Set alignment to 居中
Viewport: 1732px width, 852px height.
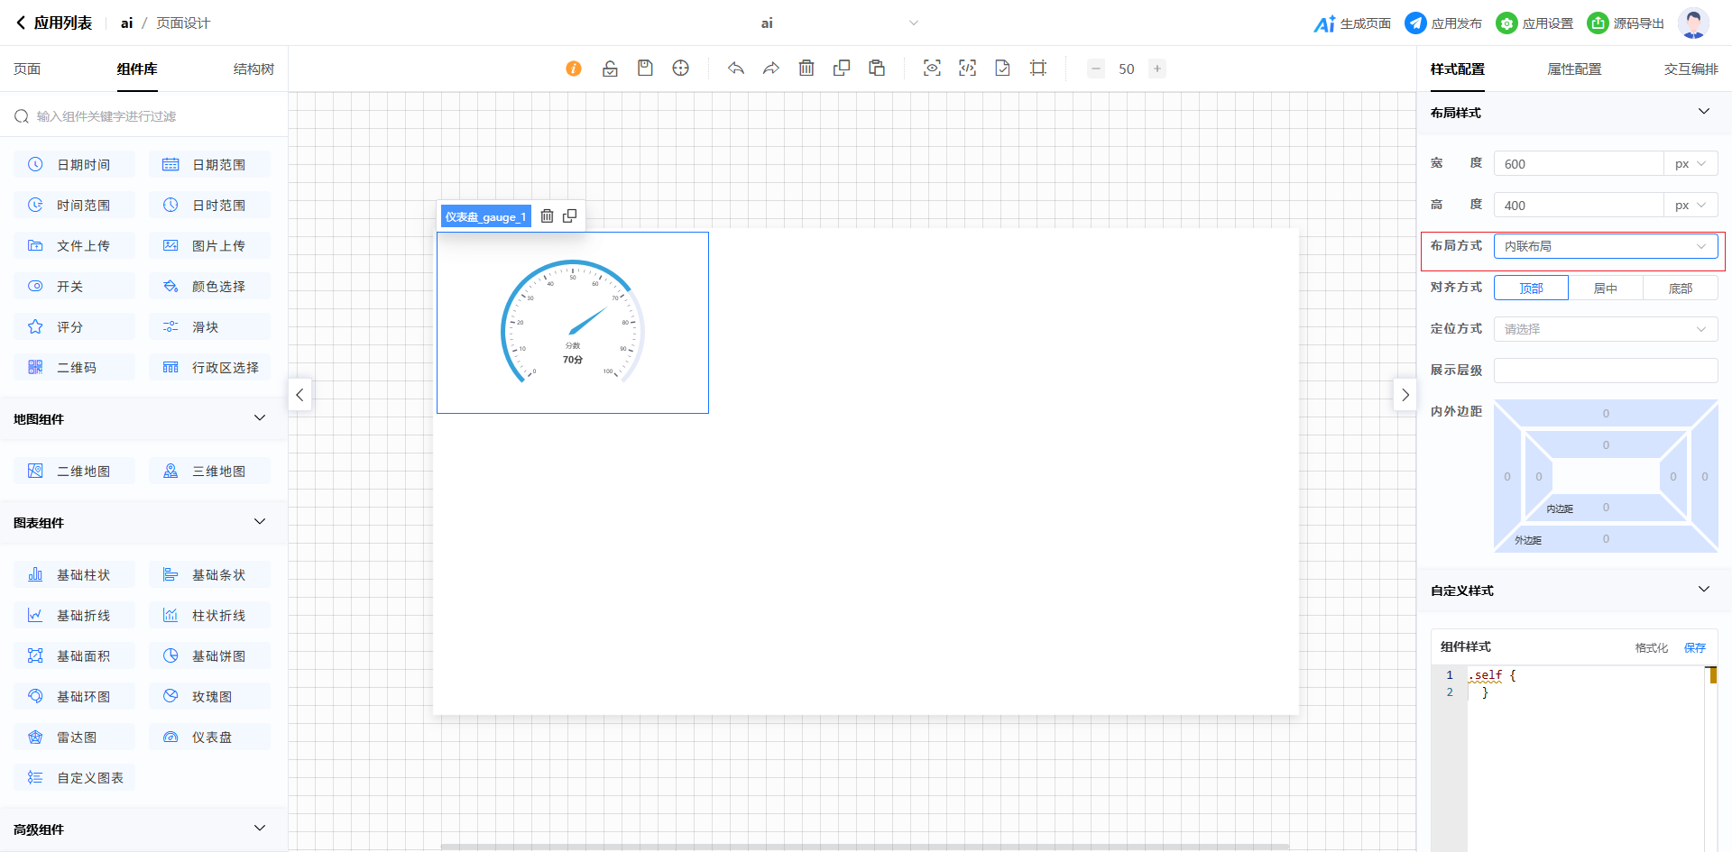point(1606,289)
